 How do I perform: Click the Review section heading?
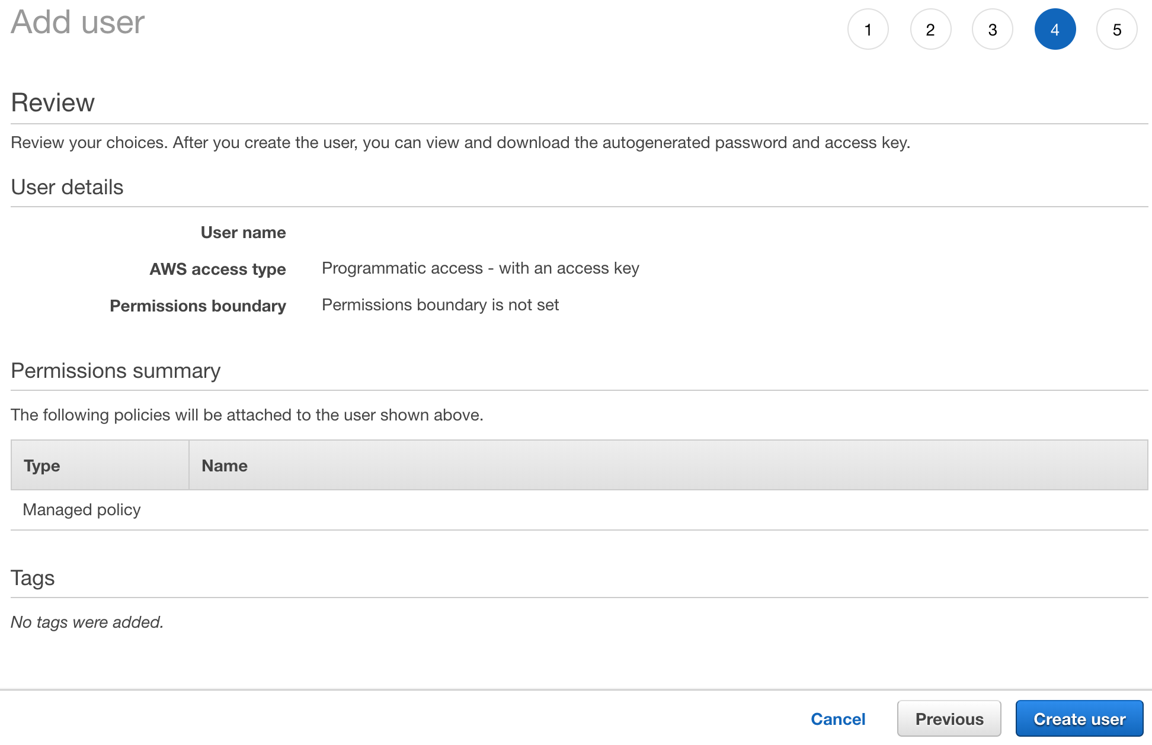coord(53,102)
